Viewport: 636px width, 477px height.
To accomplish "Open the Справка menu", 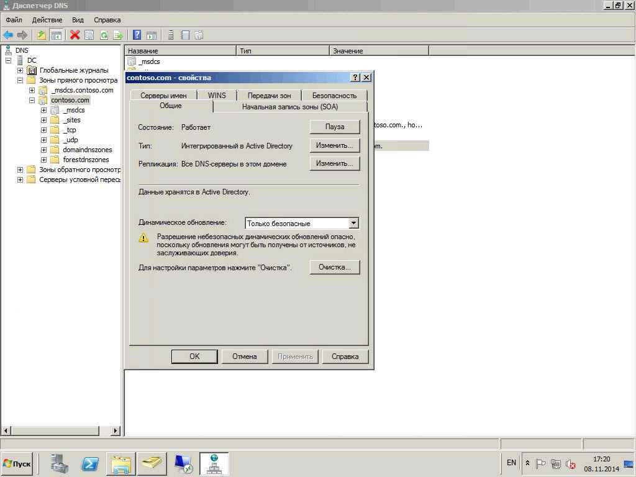I will (x=107, y=20).
